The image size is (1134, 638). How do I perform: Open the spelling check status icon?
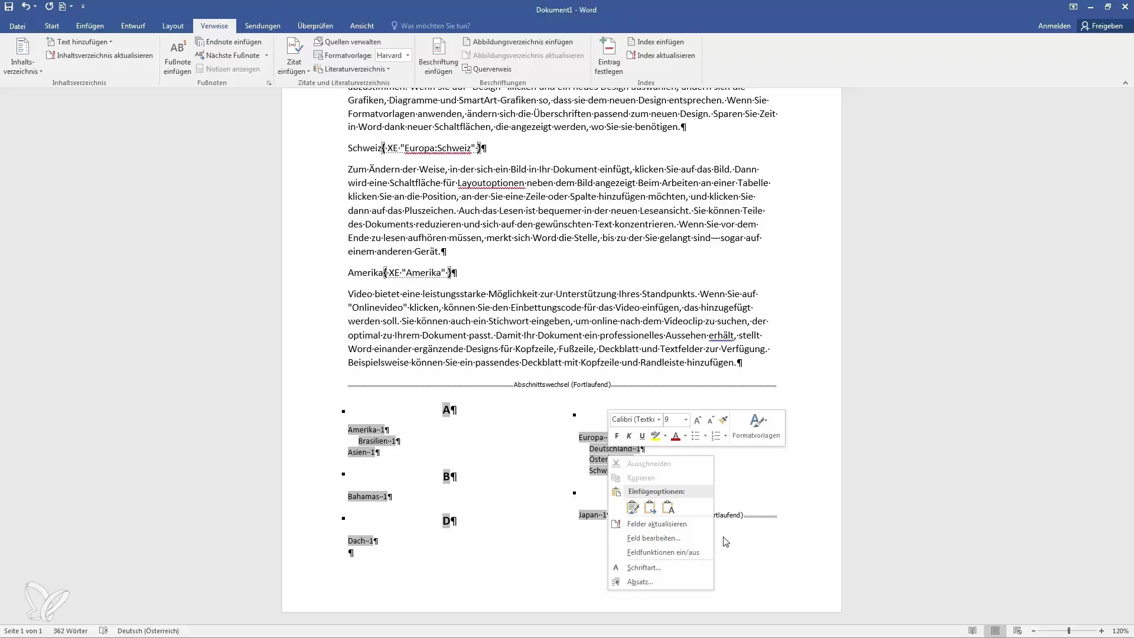coord(103,631)
